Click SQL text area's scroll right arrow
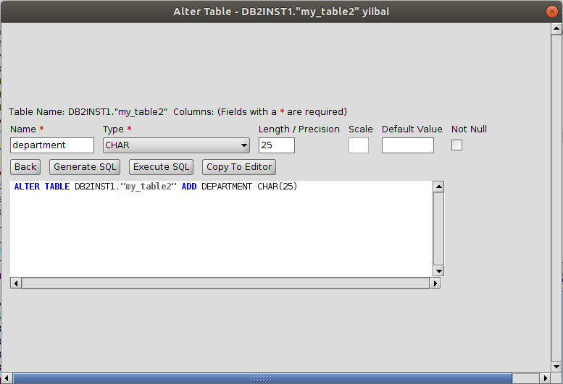Screen dimensions: 563x384 pos(435,283)
